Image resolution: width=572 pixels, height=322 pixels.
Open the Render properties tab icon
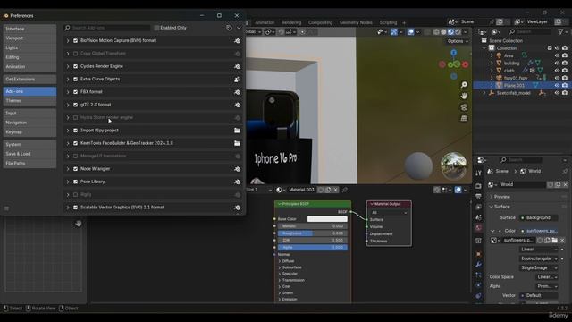click(479, 186)
